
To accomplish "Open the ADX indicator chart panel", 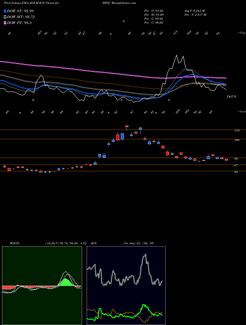I will point(126,286).
